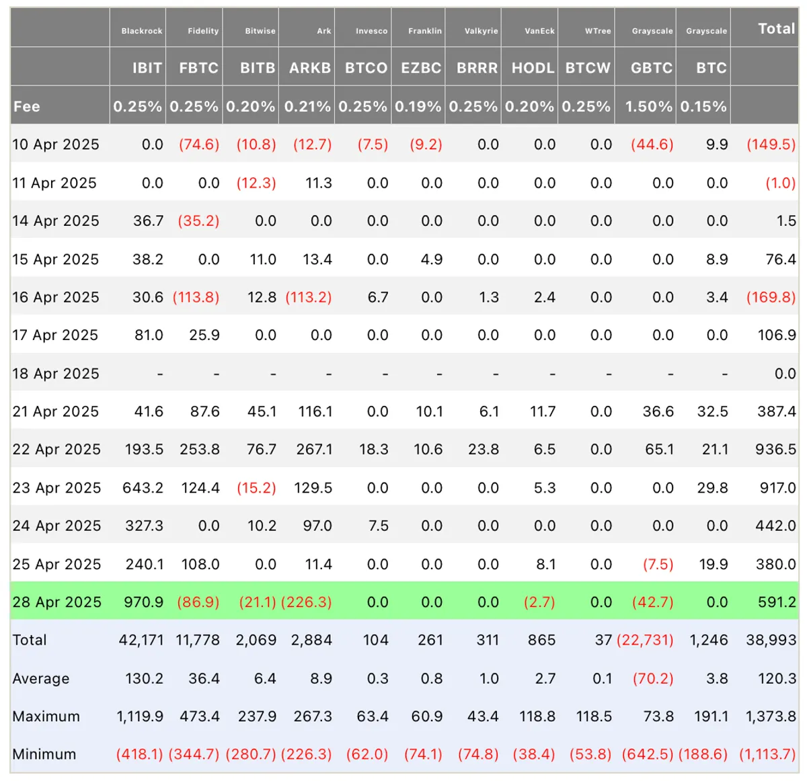
Task: Select the HODL ticker column header
Action: [x=533, y=68]
